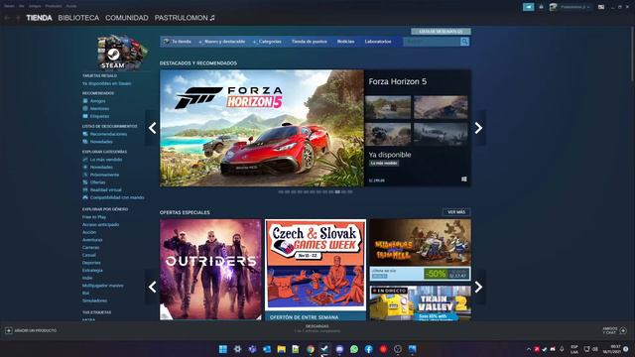
Task: Click the Big Picture mode icon
Action: (x=601, y=7)
